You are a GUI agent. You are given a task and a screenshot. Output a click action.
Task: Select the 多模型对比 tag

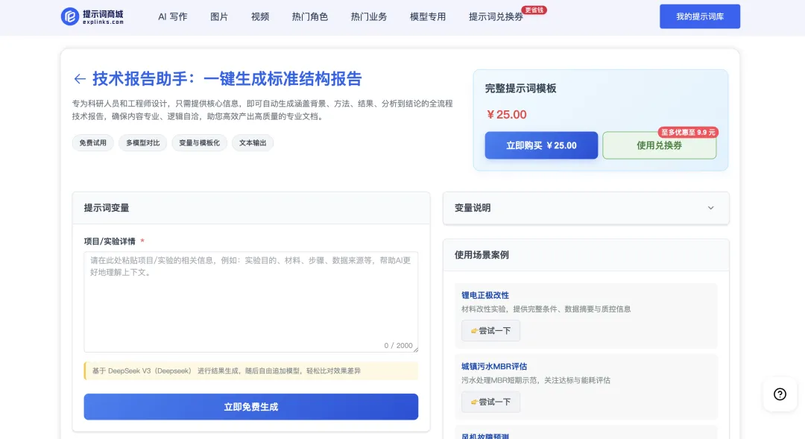click(142, 143)
